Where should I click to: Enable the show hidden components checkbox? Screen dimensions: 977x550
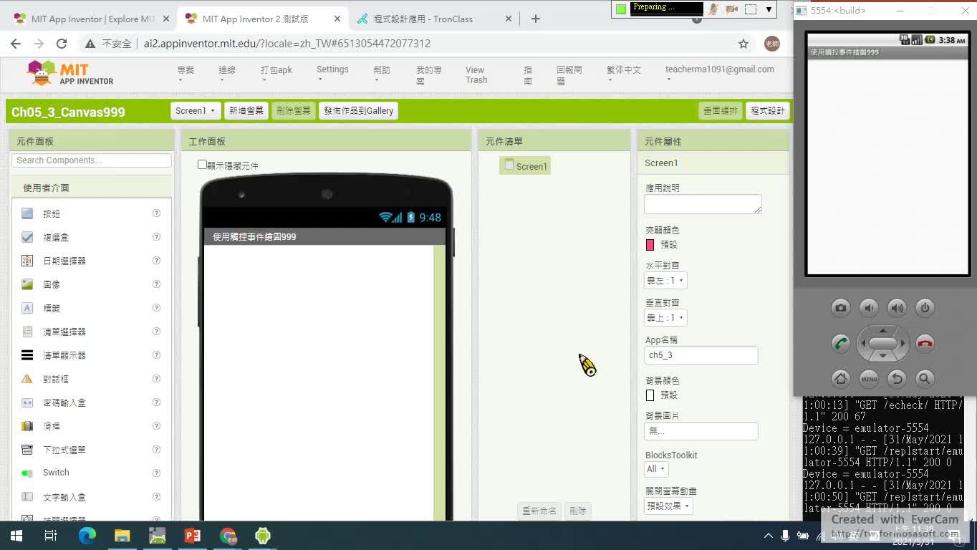[x=202, y=165]
